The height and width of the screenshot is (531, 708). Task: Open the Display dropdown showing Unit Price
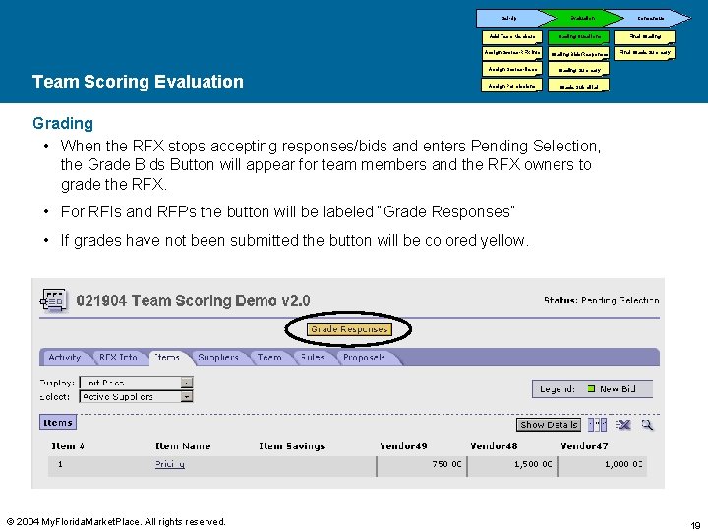coord(136,383)
